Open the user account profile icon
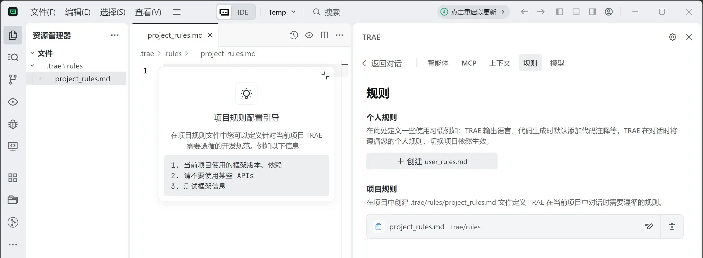703x258 pixels. 609,12
